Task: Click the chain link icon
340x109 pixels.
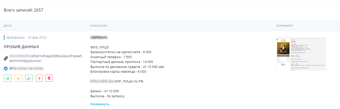Action: (x=6, y=58)
